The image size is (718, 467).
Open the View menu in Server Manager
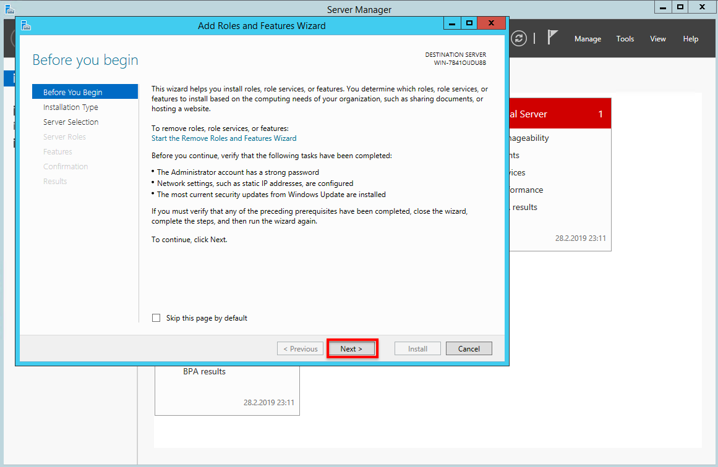[x=657, y=39]
